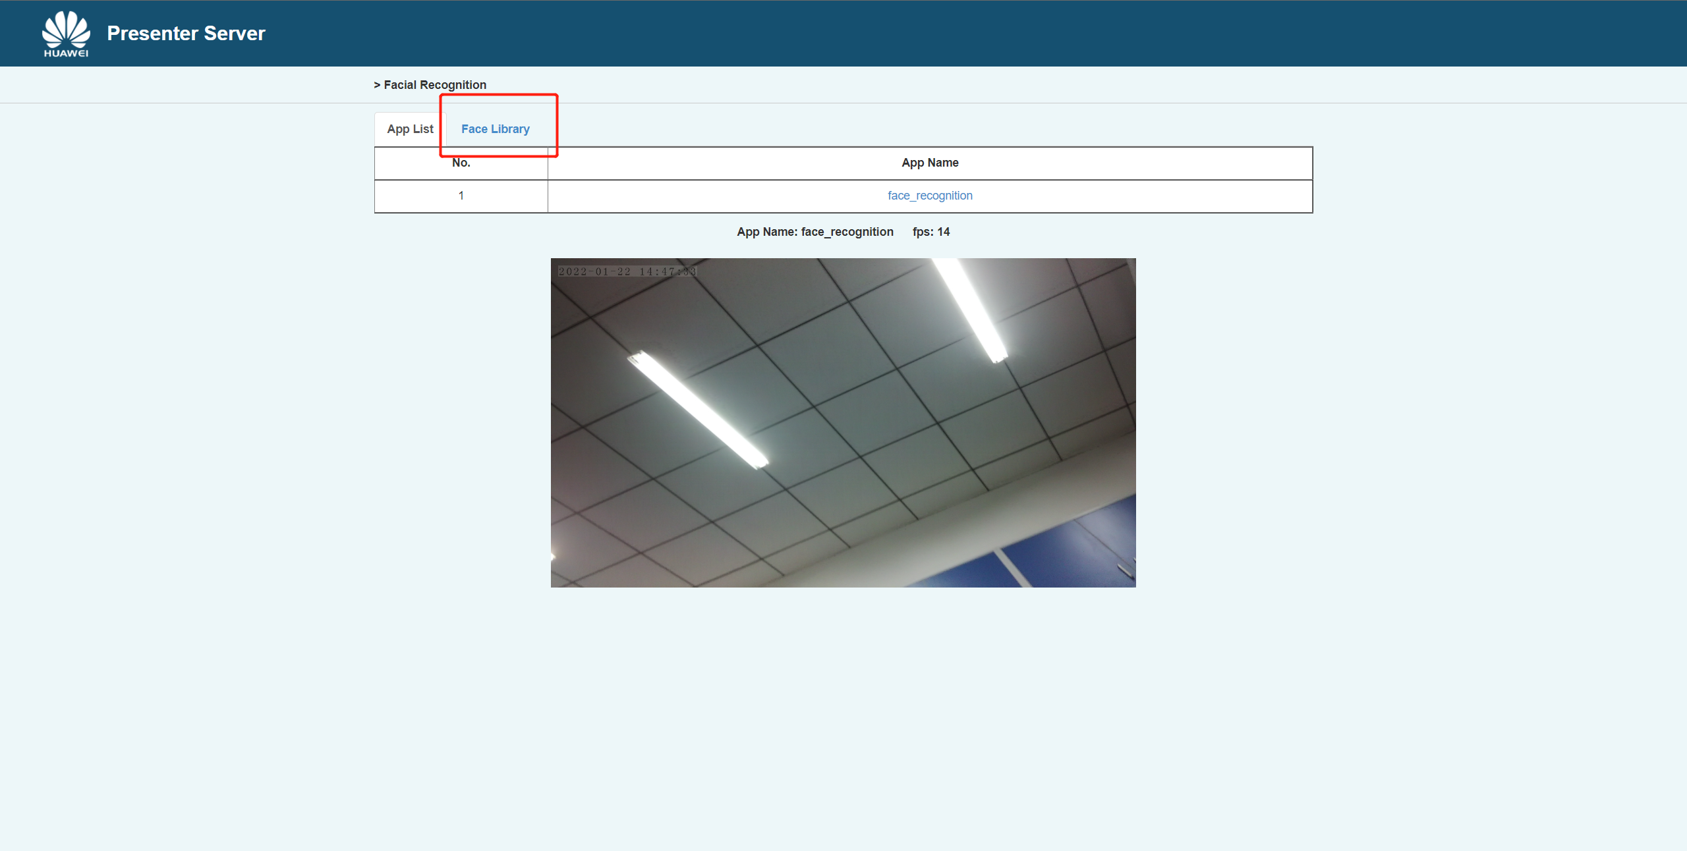The width and height of the screenshot is (1687, 851).
Task: Click the App Name column header
Action: coord(929,163)
